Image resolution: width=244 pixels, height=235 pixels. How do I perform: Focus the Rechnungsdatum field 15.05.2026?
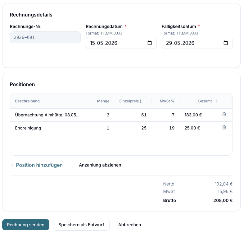(x=121, y=43)
